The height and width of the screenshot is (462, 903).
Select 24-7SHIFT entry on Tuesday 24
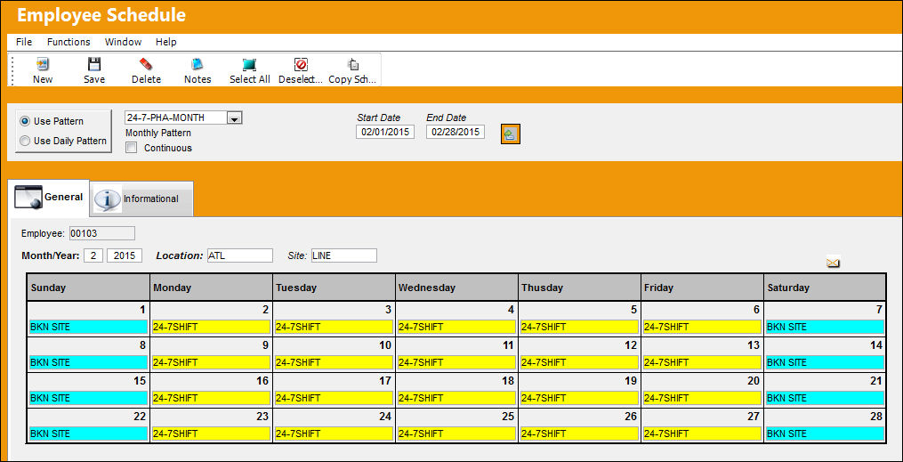[x=334, y=434]
